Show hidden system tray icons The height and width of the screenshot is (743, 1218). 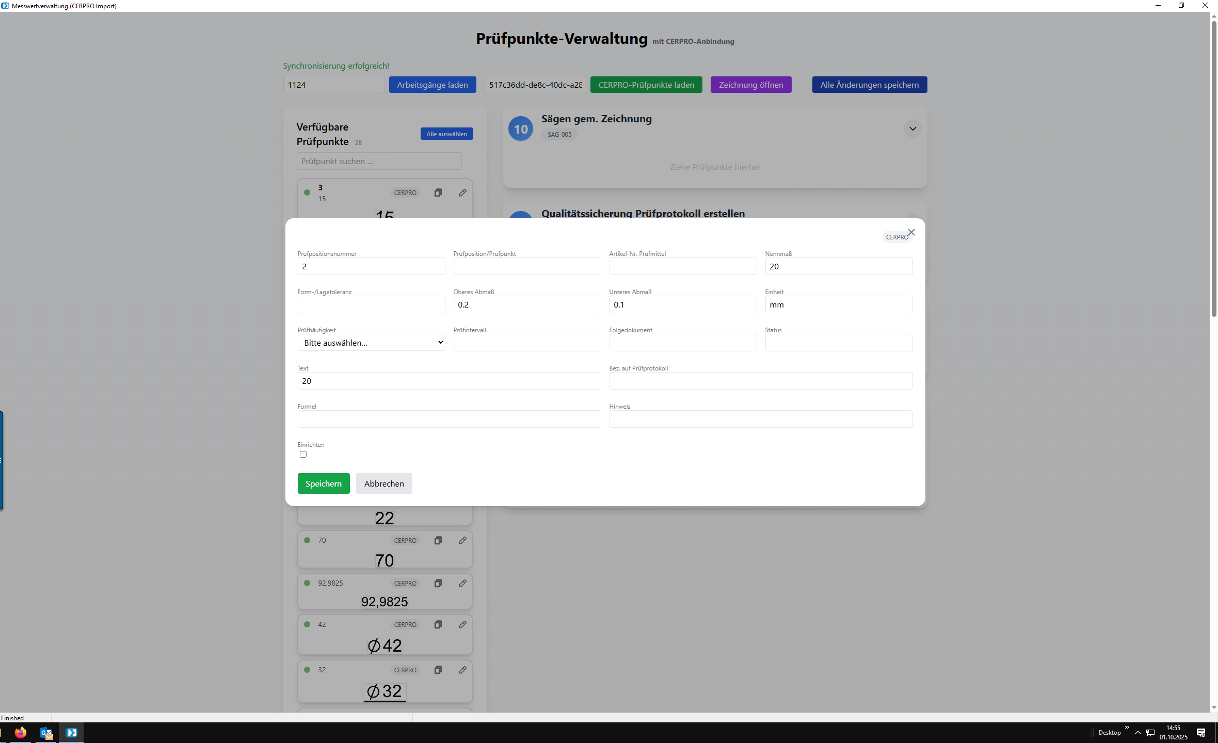[1137, 733]
